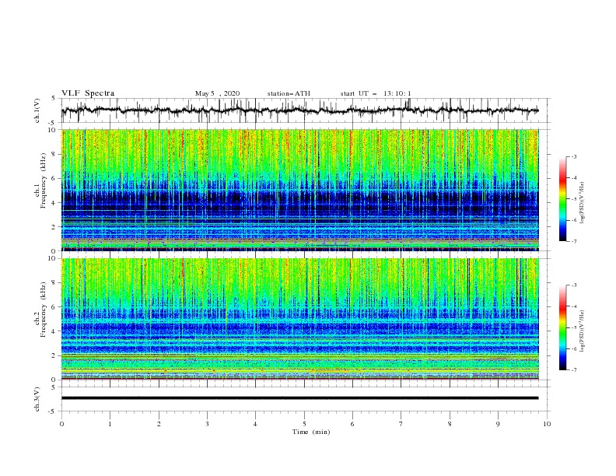Click the ch.2 'Frequency (kHz)' axis label
Image resolution: width=616 pixels, height=476 pixels.
point(44,310)
